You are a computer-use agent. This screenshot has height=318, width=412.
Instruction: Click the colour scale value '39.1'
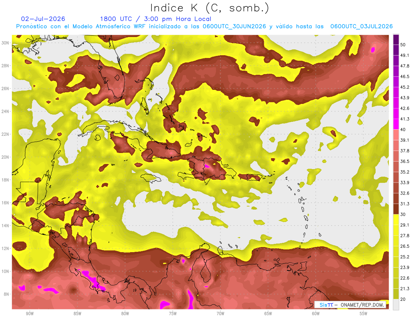pos(405,140)
